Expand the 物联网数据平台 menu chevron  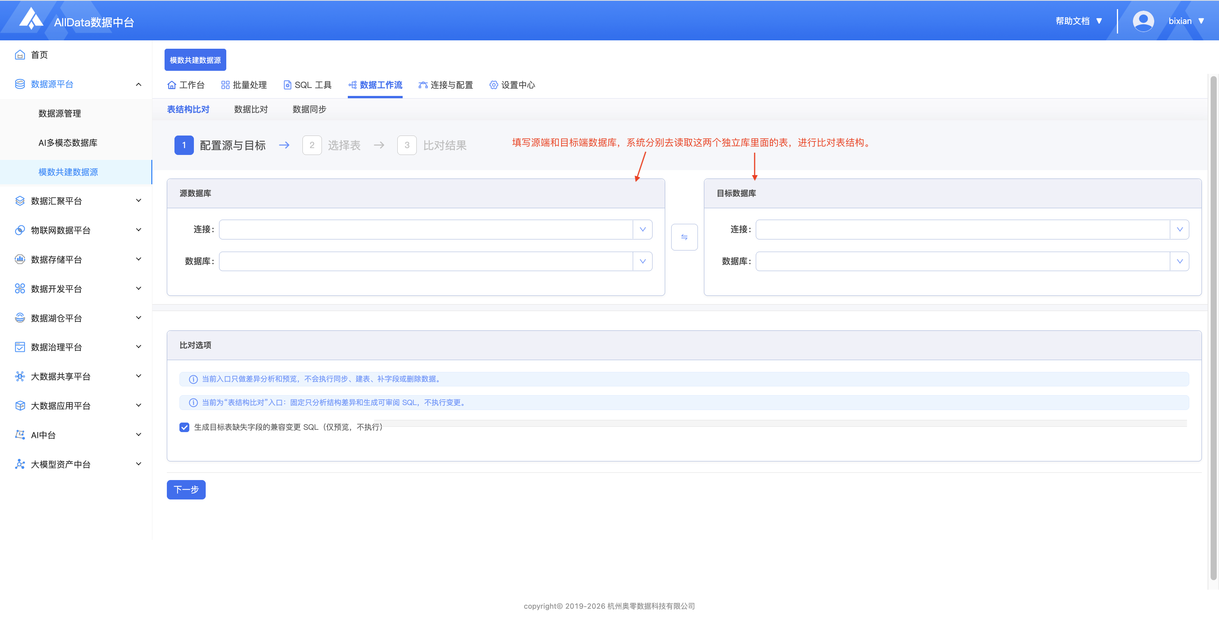(x=139, y=230)
